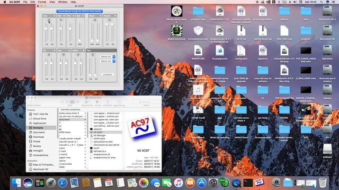Expand the minecraft server 4.1 folder arrow

tap(85, 142)
